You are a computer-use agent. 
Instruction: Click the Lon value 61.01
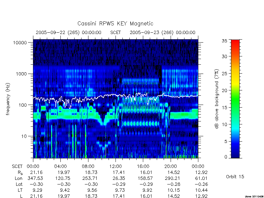click(x=201, y=178)
